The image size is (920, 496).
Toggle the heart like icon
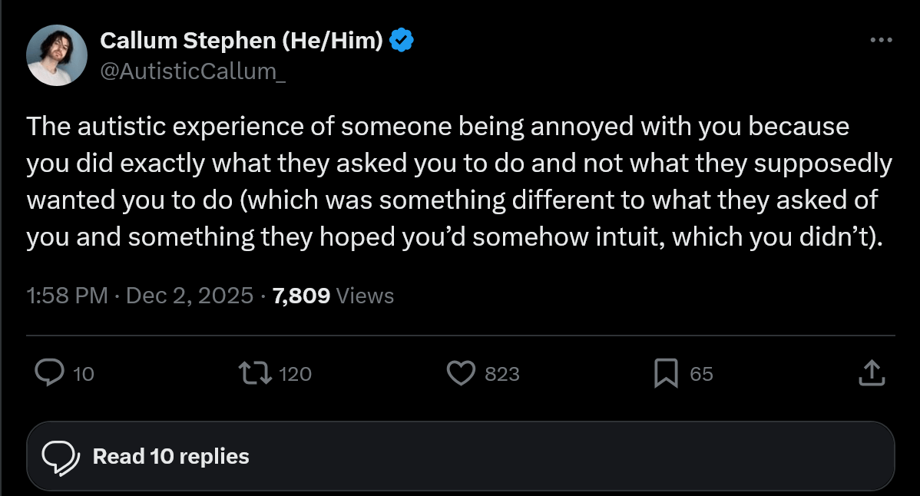[x=461, y=373]
